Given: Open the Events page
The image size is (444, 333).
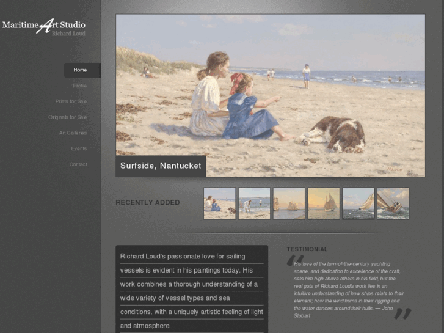Looking at the screenshot, I should [x=79, y=148].
